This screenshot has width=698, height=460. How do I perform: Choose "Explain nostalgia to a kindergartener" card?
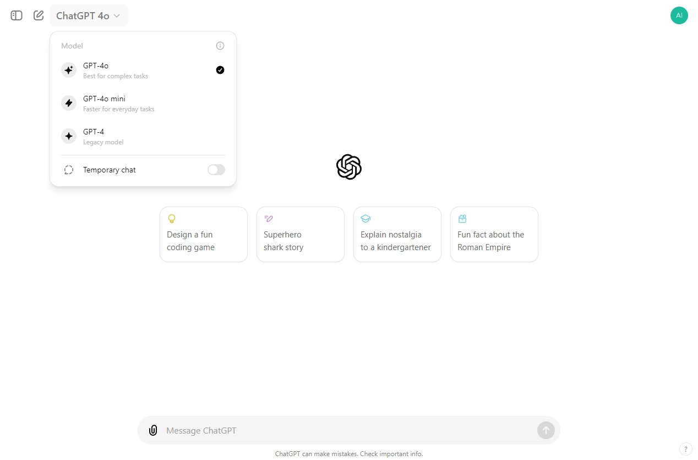(397, 234)
